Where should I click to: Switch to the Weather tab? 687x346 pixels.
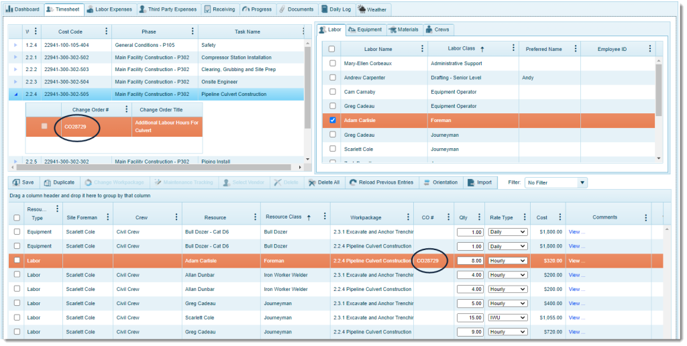tap(372, 9)
